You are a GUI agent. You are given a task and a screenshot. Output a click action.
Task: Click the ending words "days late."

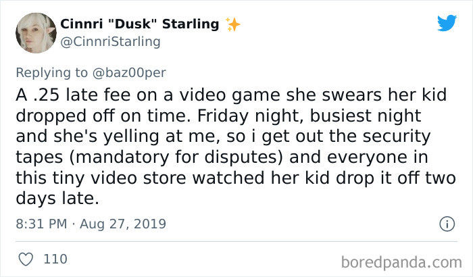[64, 197]
